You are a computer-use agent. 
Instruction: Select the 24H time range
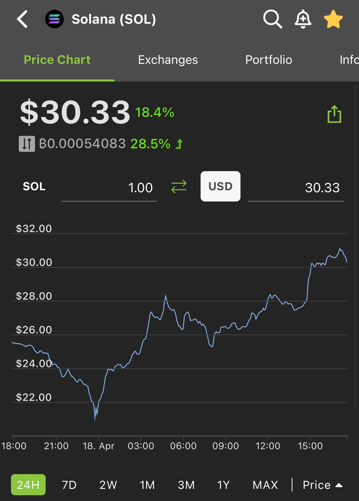point(28,485)
